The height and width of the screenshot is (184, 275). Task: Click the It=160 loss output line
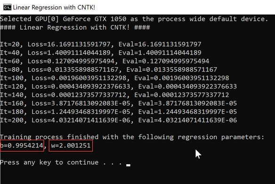tap(118, 103)
